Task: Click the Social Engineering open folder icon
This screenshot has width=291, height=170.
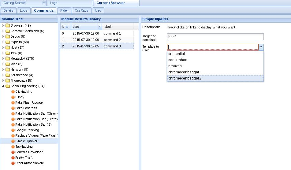Action: coord(8,86)
